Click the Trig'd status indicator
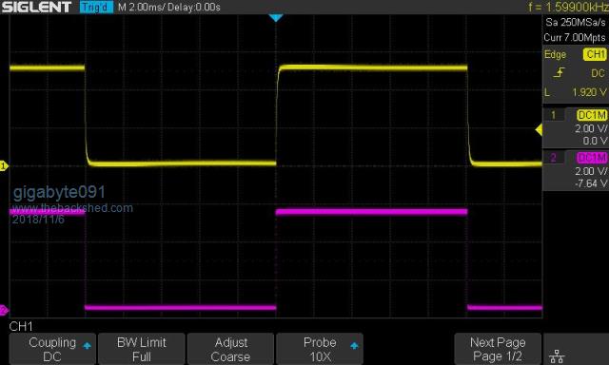This screenshot has height=365, width=609. point(96,7)
